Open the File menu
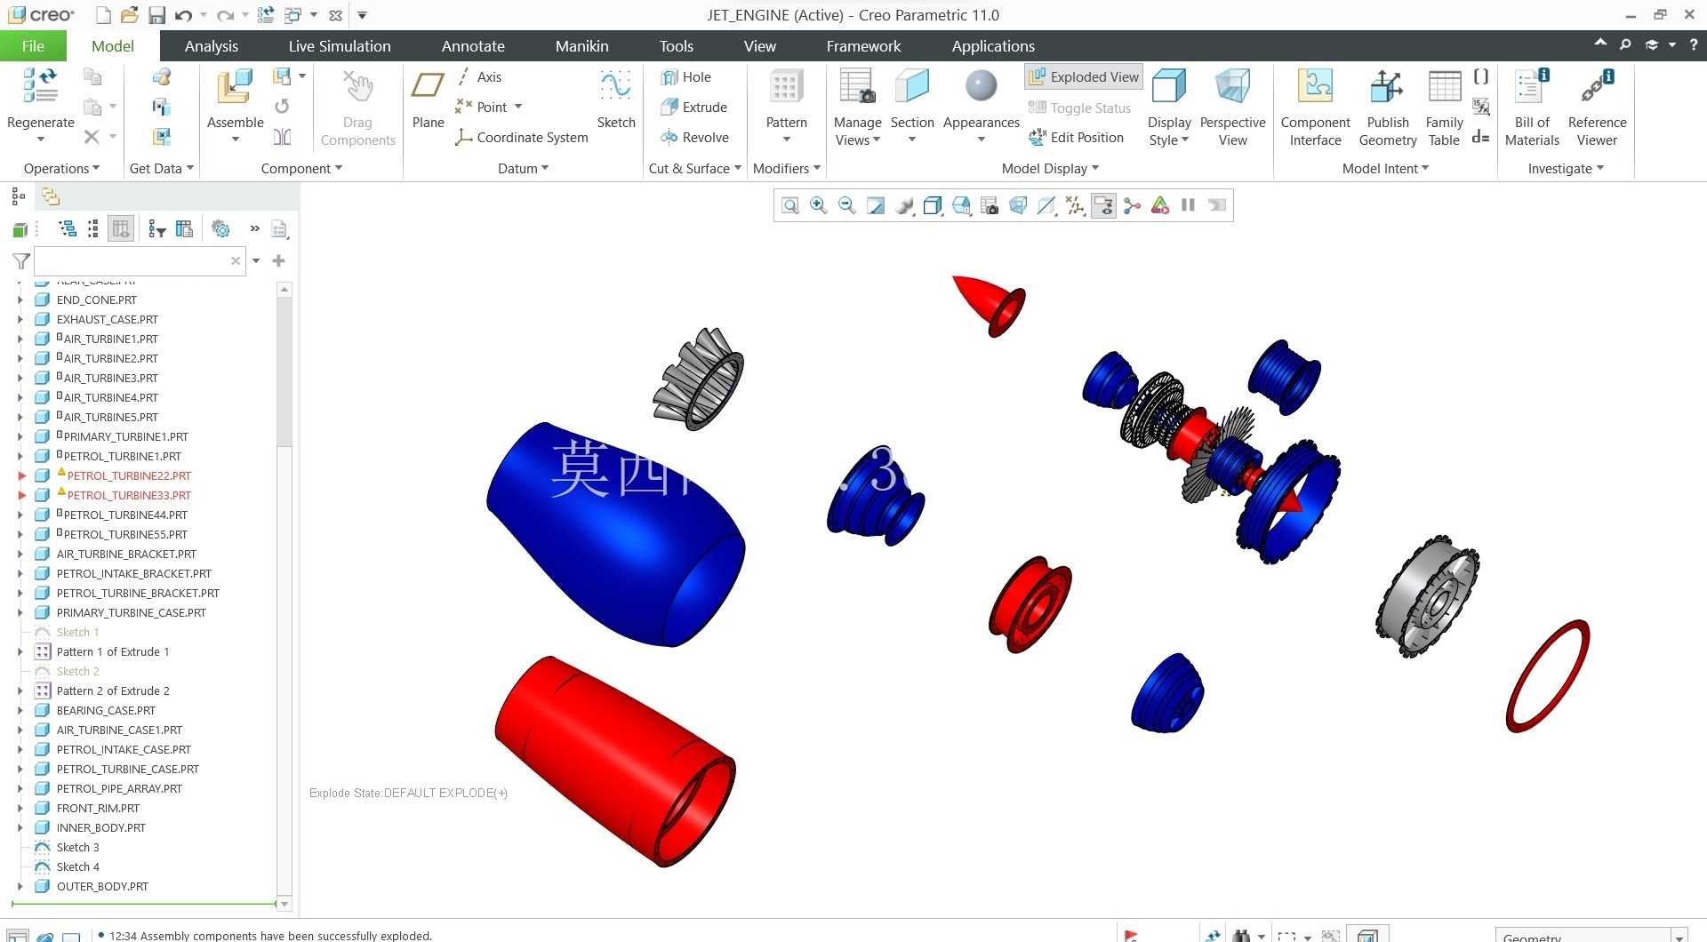 tap(33, 46)
